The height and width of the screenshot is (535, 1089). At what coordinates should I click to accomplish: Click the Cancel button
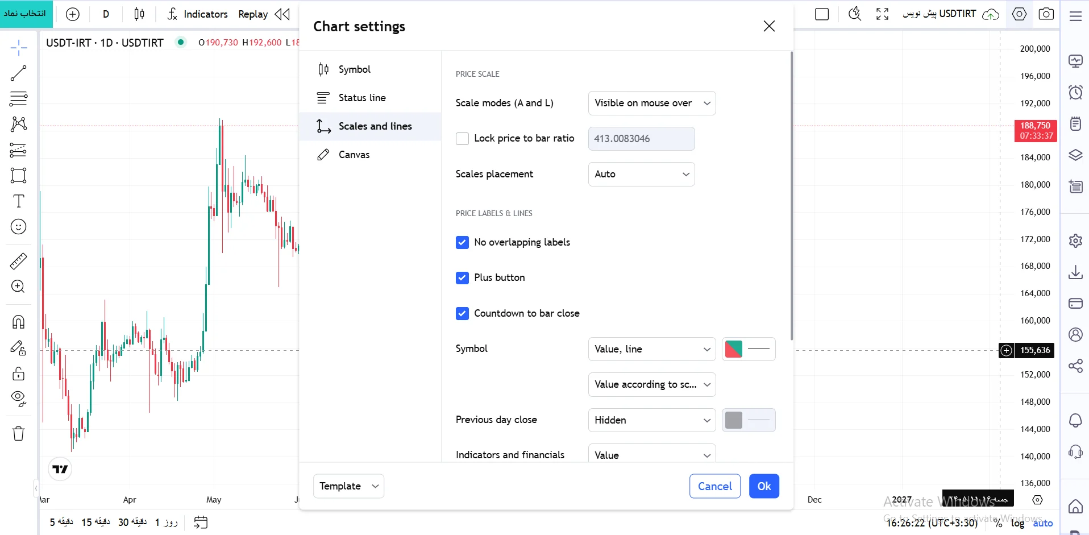pos(715,486)
